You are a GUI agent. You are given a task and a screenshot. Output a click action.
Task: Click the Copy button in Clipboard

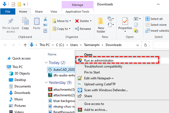(x=25, y=23)
